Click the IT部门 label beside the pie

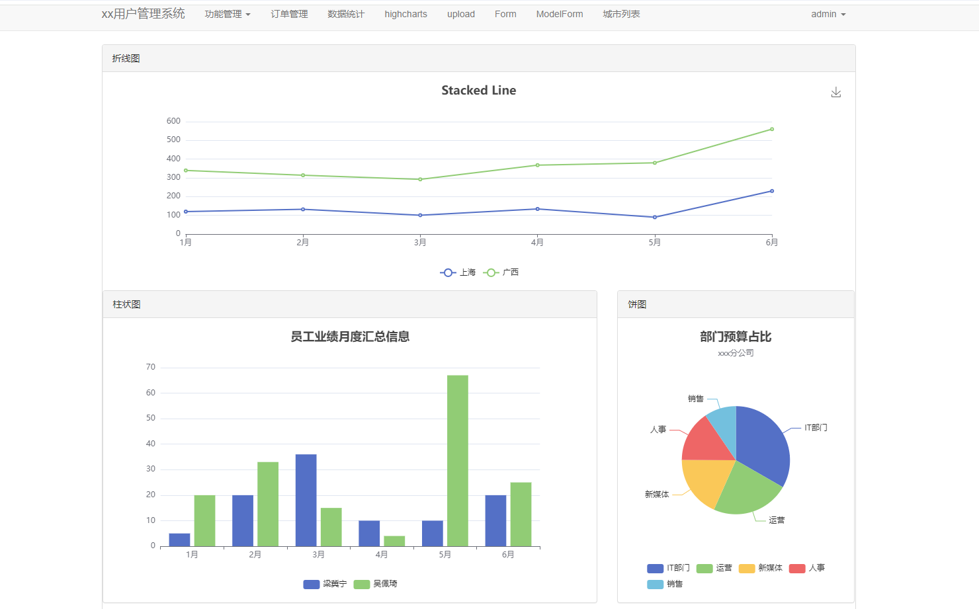click(x=816, y=428)
